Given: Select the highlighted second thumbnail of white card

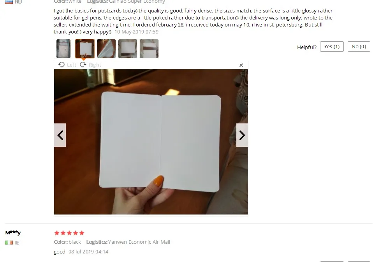Looking at the screenshot, I should (85, 49).
